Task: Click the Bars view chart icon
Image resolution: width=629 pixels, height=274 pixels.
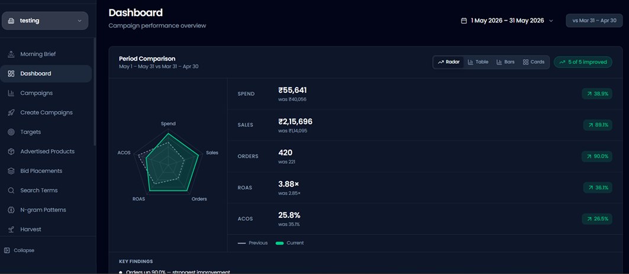Action: (499, 62)
